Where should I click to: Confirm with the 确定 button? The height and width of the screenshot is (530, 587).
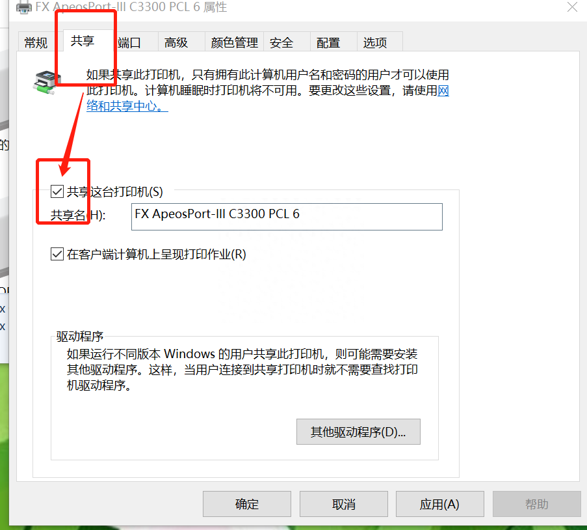[x=247, y=504]
